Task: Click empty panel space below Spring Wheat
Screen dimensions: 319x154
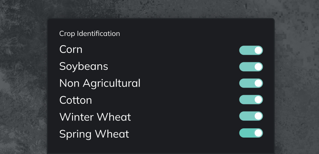Action: pyautogui.click(x=159, y=146)
